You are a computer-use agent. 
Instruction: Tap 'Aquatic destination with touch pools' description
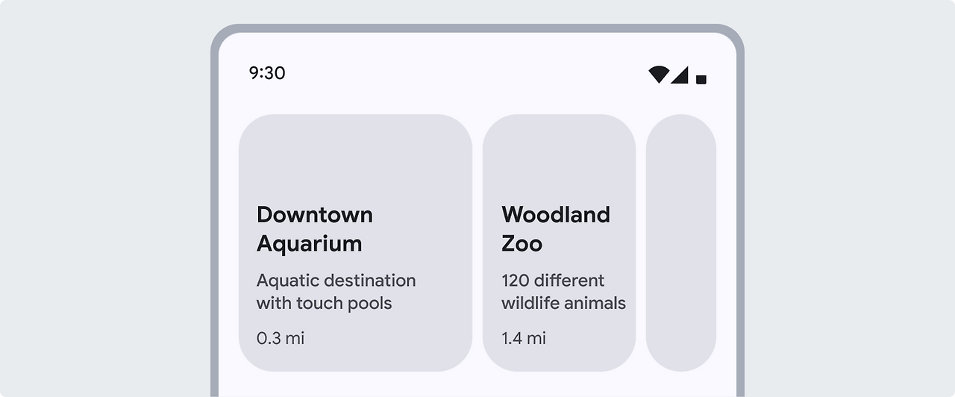pyautogui.click(x=336, y=292)
